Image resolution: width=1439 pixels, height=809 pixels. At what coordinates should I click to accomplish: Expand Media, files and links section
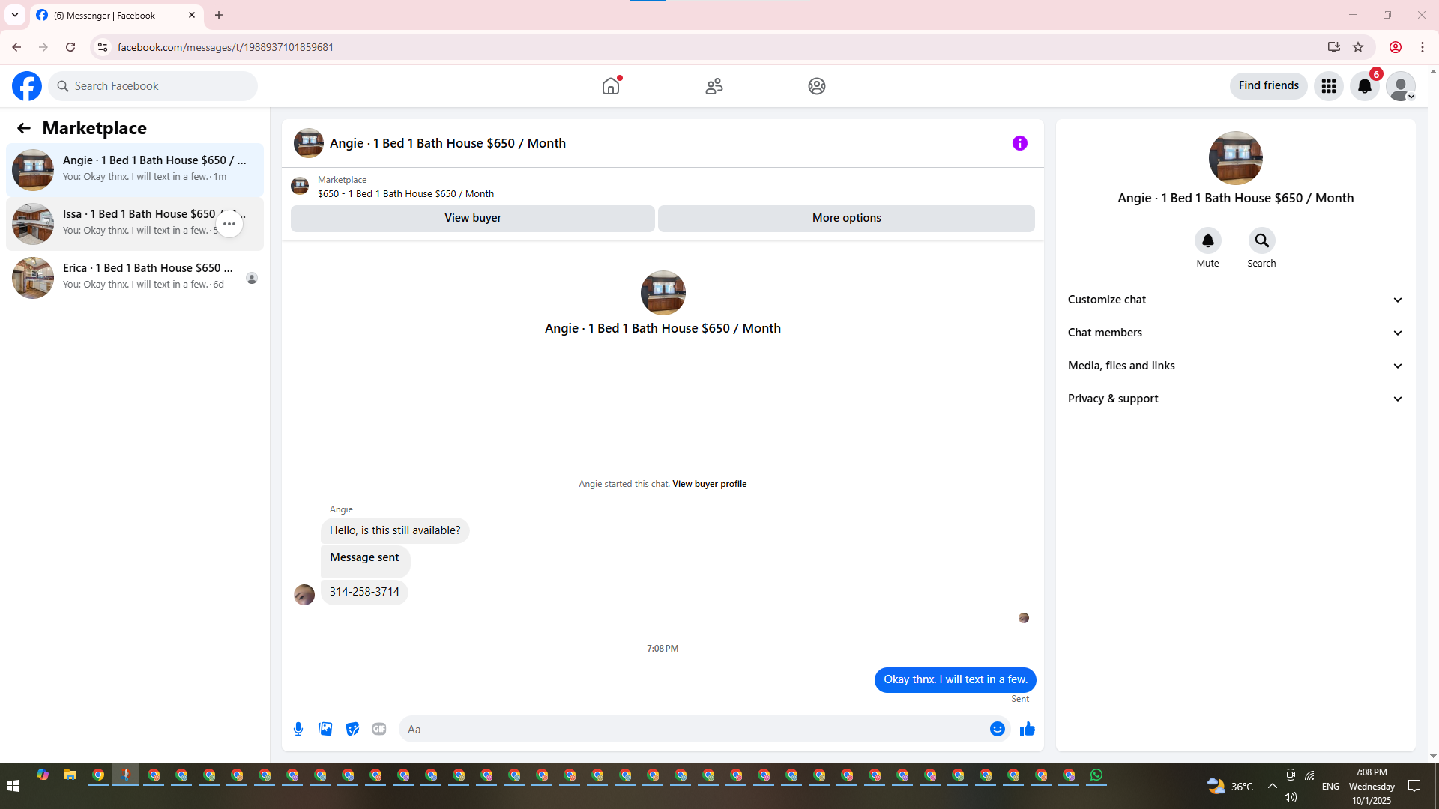click(1235, 366)
